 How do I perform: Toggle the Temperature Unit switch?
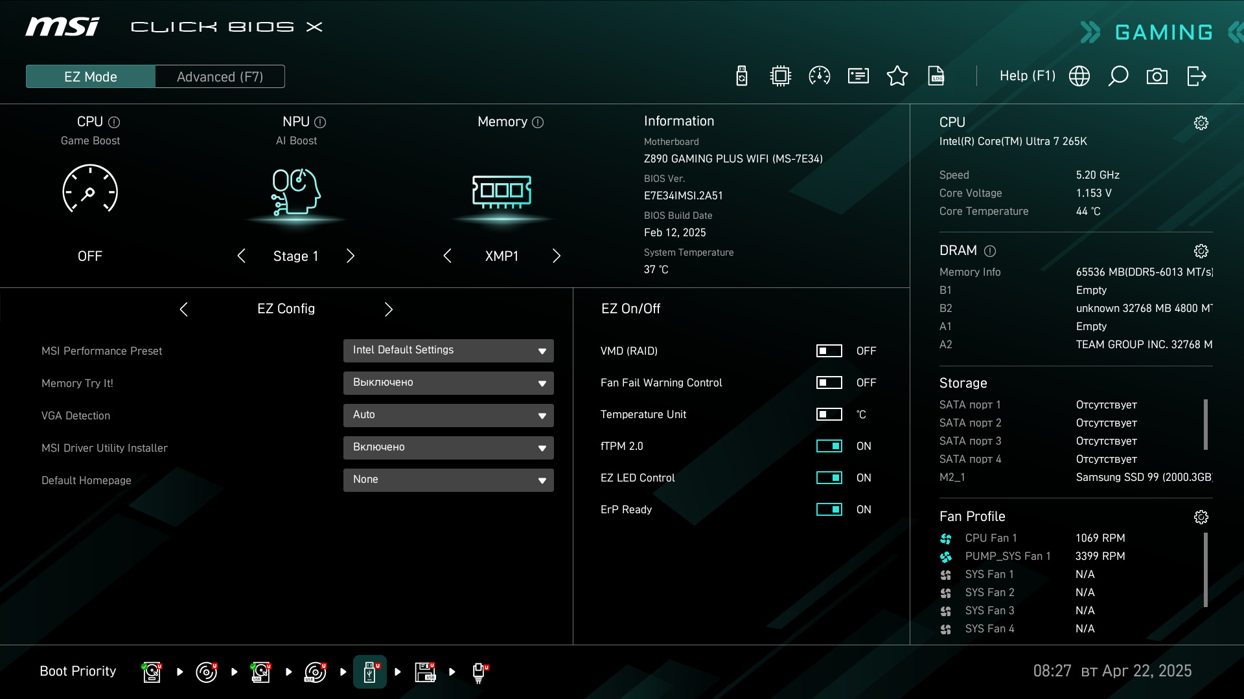(829, 414)
